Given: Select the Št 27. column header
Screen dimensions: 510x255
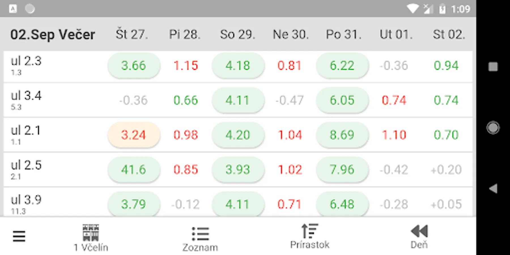Looking at the screenshot, I should coord(132,35).
